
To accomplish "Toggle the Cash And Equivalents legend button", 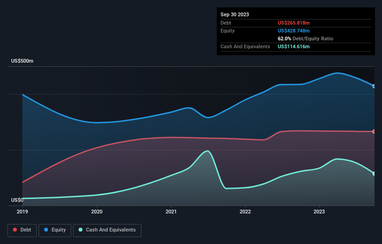I will (x=107, y=230).
